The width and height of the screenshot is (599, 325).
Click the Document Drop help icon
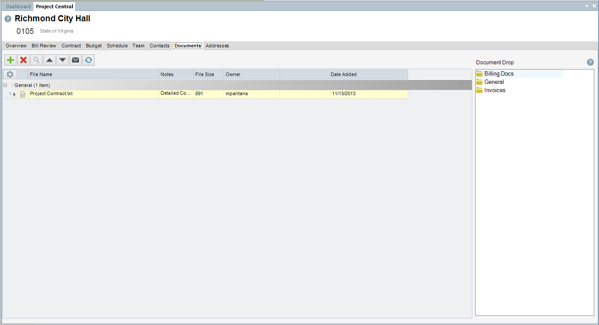click(x=590, y=62)
